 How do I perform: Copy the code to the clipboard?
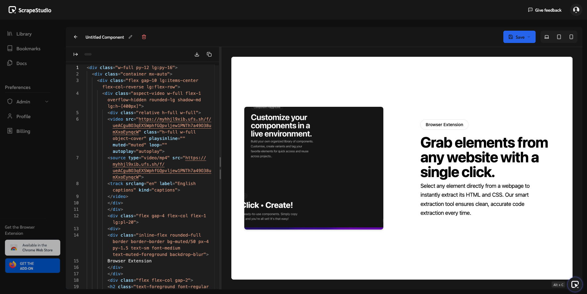pyautogui.click(x=209, y=54)
